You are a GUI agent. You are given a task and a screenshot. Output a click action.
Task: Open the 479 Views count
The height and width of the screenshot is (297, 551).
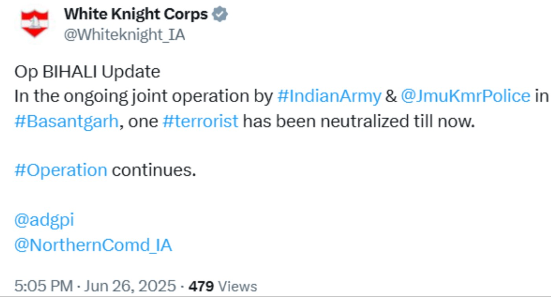pyautogui.click(x=223, y=286)
